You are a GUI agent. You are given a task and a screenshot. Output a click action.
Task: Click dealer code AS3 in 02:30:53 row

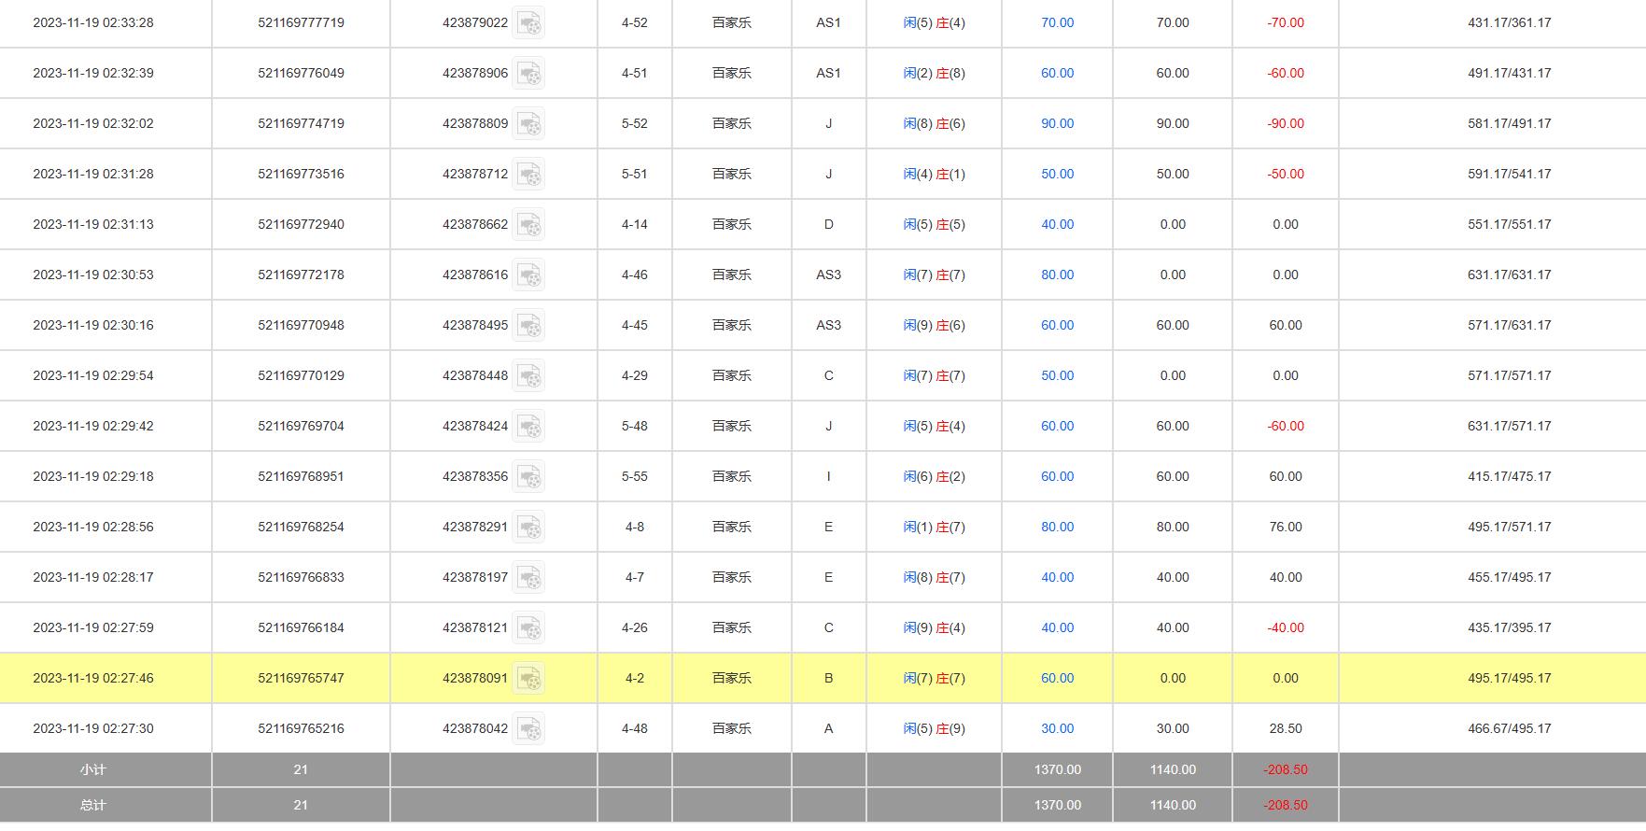click(x=828, y=275)
